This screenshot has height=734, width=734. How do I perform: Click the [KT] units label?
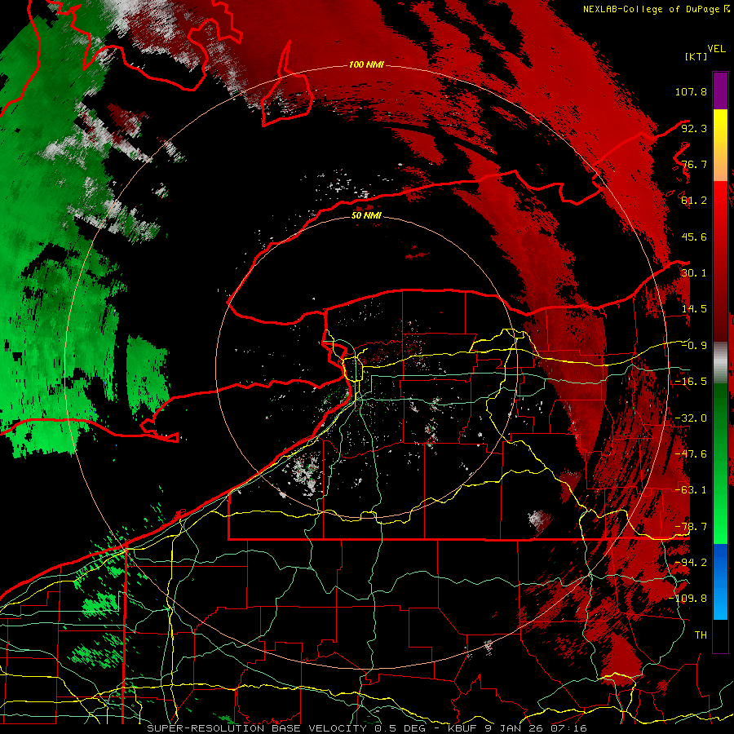[x=696, y=56]
